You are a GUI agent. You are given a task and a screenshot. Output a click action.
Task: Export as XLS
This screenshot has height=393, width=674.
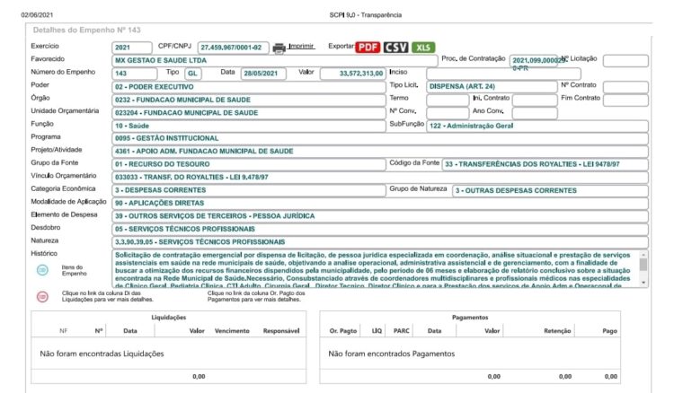pyautogui.click(x=423, y=48)
